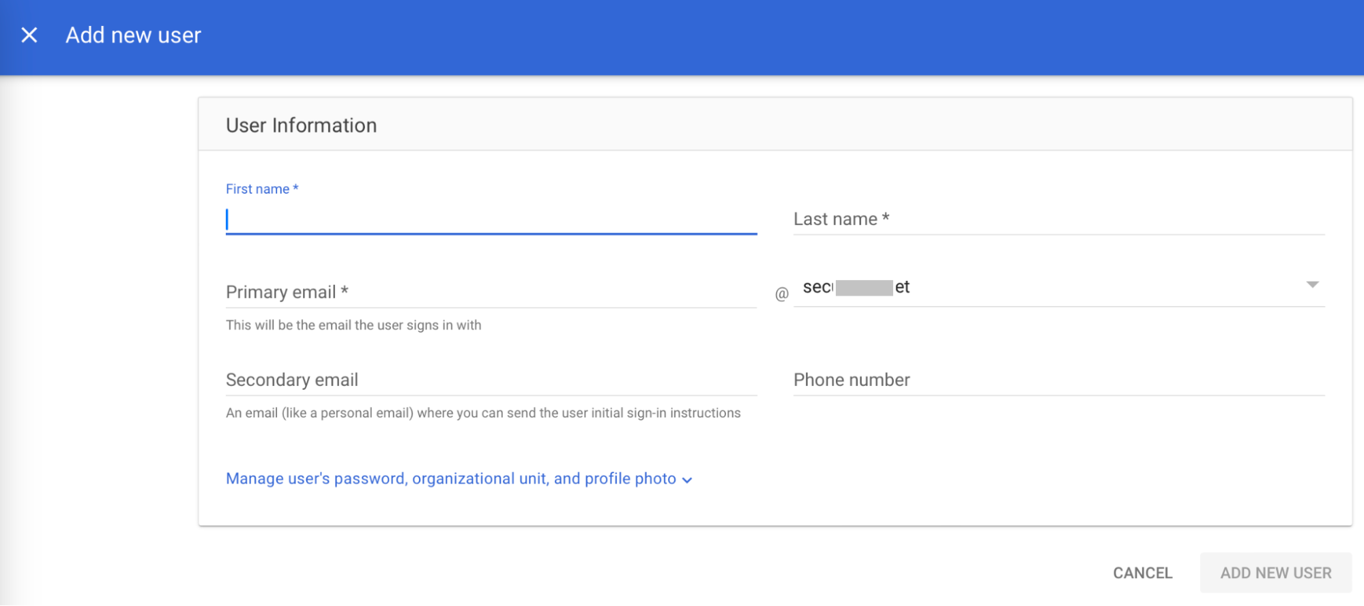1364x606 pixels.
Task: Close the Add new user dialog
Action: pyautogui.click(x=29, y=35)
